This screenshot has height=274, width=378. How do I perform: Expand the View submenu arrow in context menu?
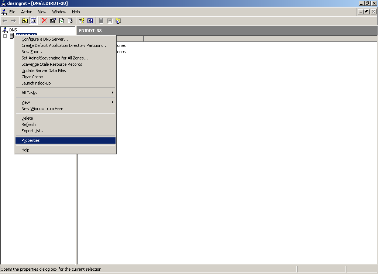pos(112,102)
